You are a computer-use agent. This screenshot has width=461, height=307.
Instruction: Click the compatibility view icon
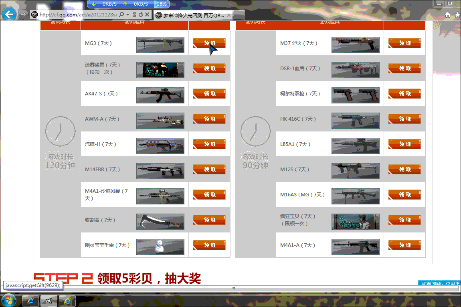134,14
